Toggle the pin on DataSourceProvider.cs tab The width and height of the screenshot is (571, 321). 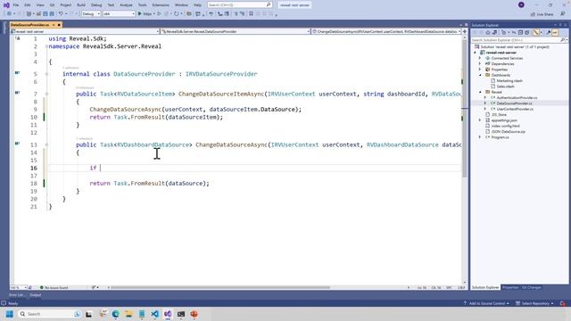54,25
